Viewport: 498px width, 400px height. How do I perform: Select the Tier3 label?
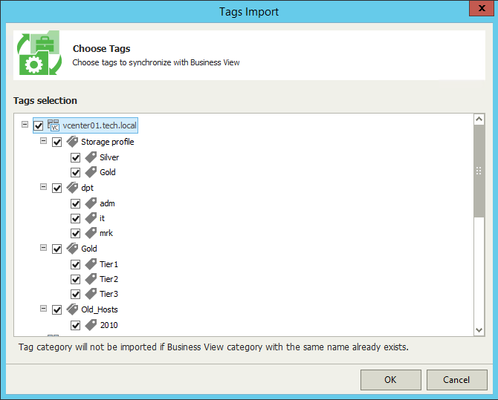tap(109, 294)
